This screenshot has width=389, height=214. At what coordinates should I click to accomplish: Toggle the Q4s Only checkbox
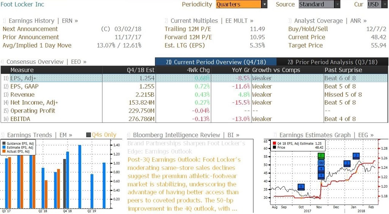pos(88,135)
